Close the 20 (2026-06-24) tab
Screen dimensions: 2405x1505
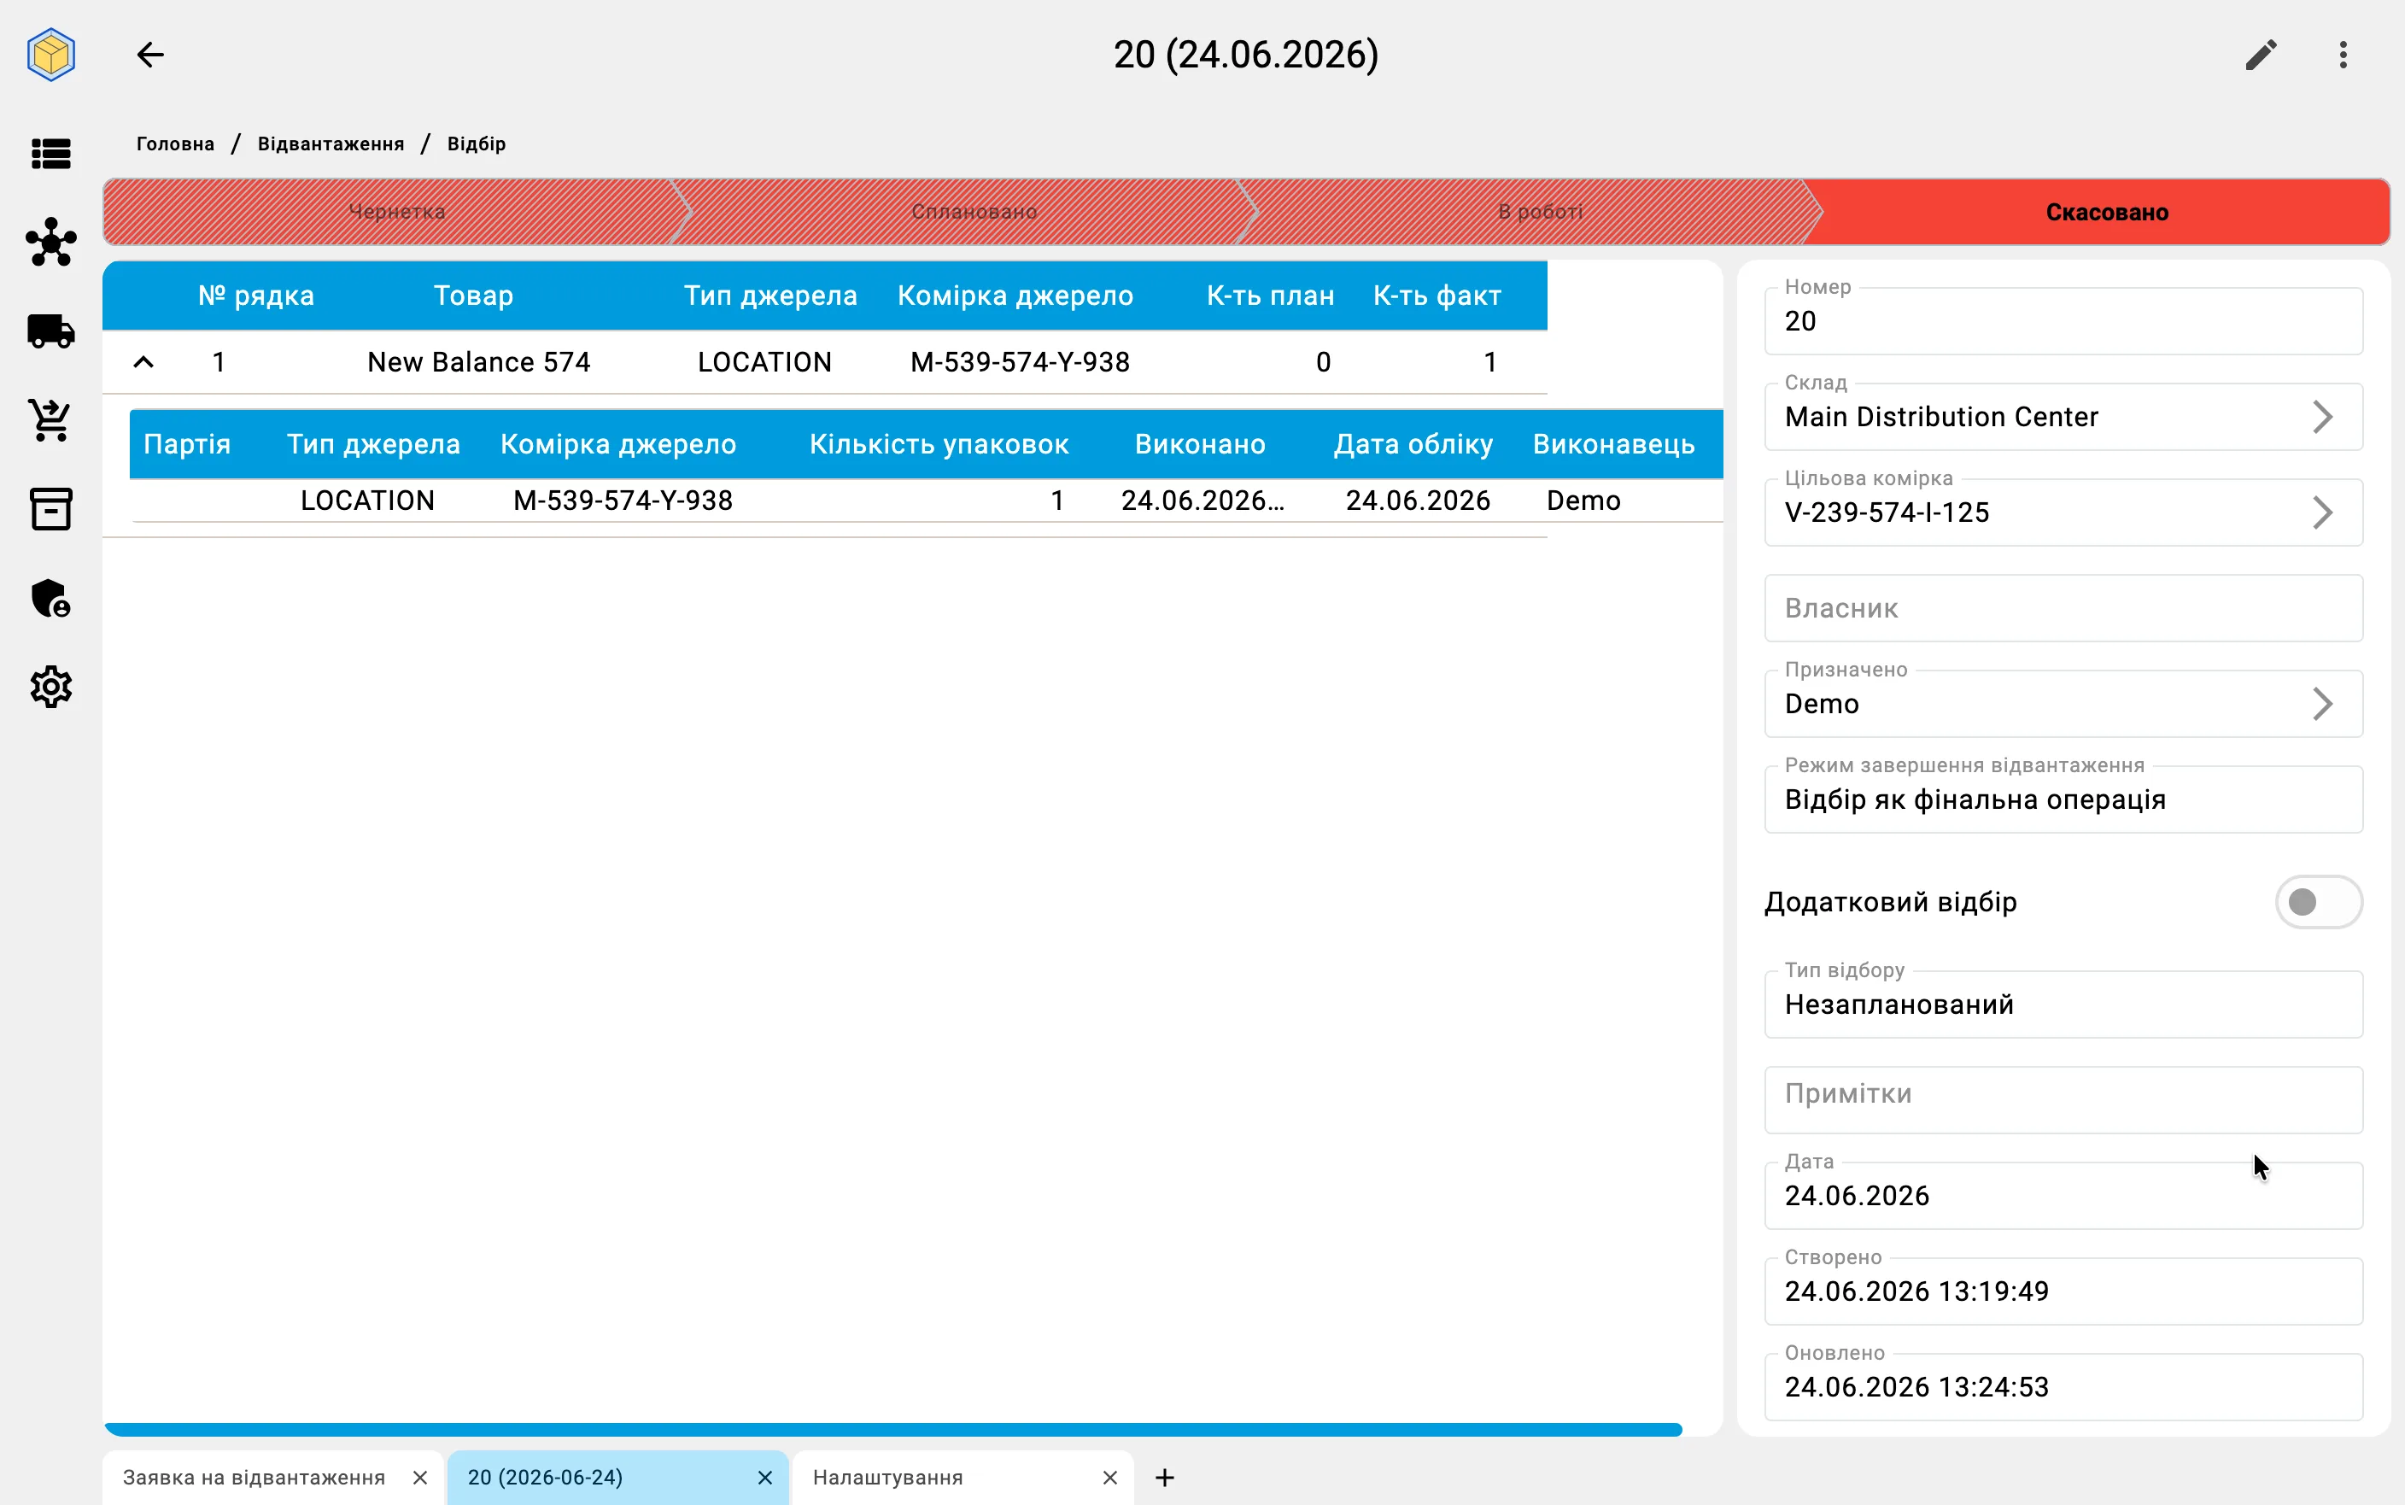[x=764, y=1477]
